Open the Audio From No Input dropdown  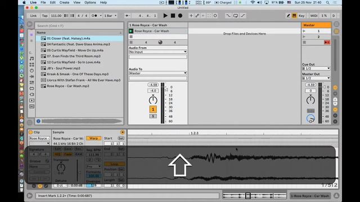[x=157, y=52]
